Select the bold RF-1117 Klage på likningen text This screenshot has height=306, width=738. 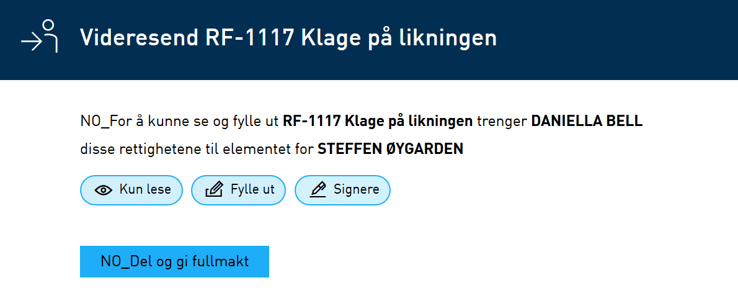[378, 122]
